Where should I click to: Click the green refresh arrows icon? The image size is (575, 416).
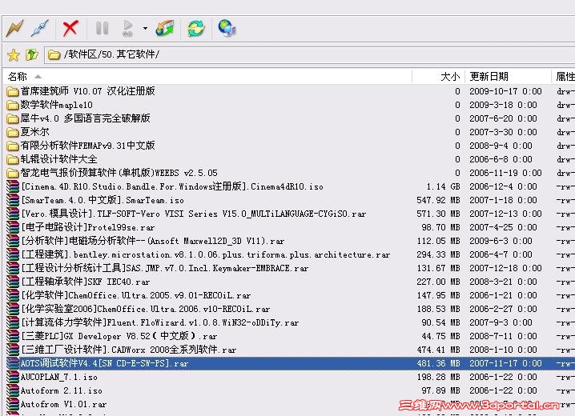pos(196,29)
